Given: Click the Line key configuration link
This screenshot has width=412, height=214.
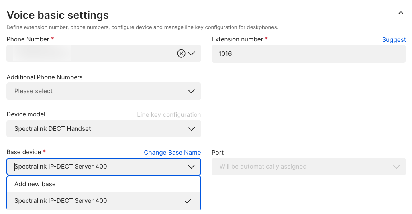Looking at the screenshot, I should tap(169, 115).
